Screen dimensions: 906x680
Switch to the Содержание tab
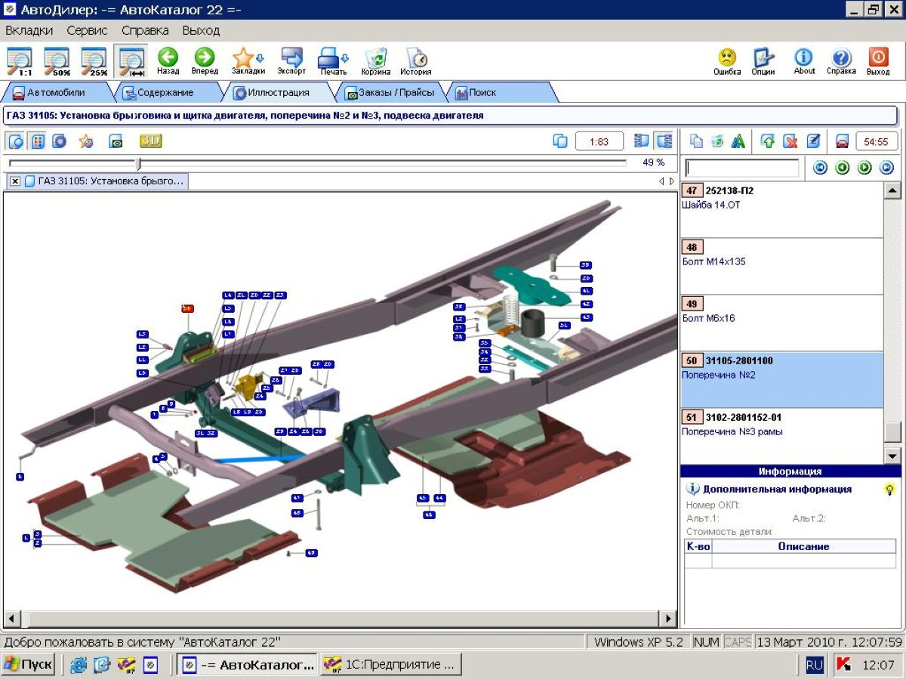point(165,92)
